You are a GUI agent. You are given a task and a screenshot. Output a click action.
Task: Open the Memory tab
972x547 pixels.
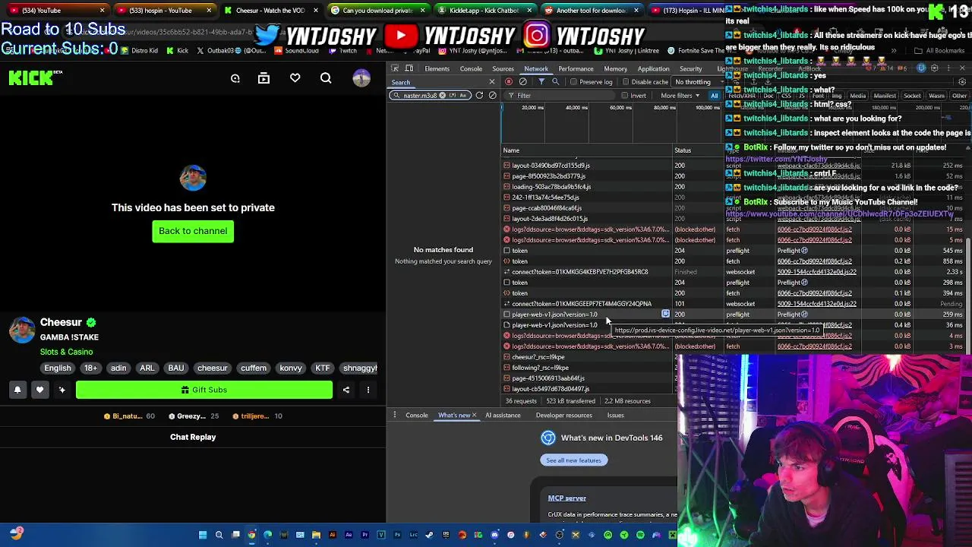coord(615,68)
